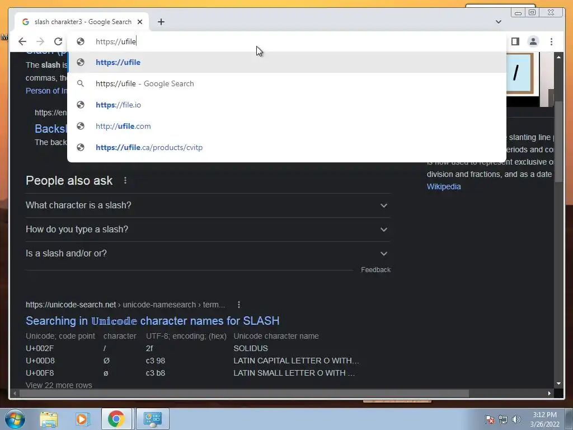This screenshot has height=430, width=573.
Task: Click the vertical scrollbar down arrow
Action: click(x=558, y=384)
